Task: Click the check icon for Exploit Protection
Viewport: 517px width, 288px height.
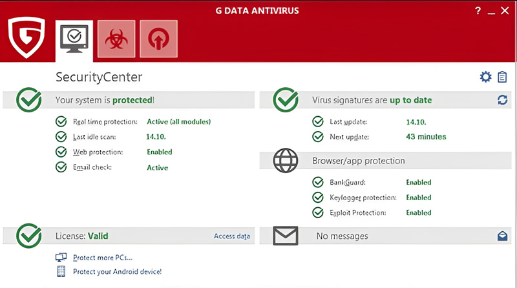Action: coord(318,212)
